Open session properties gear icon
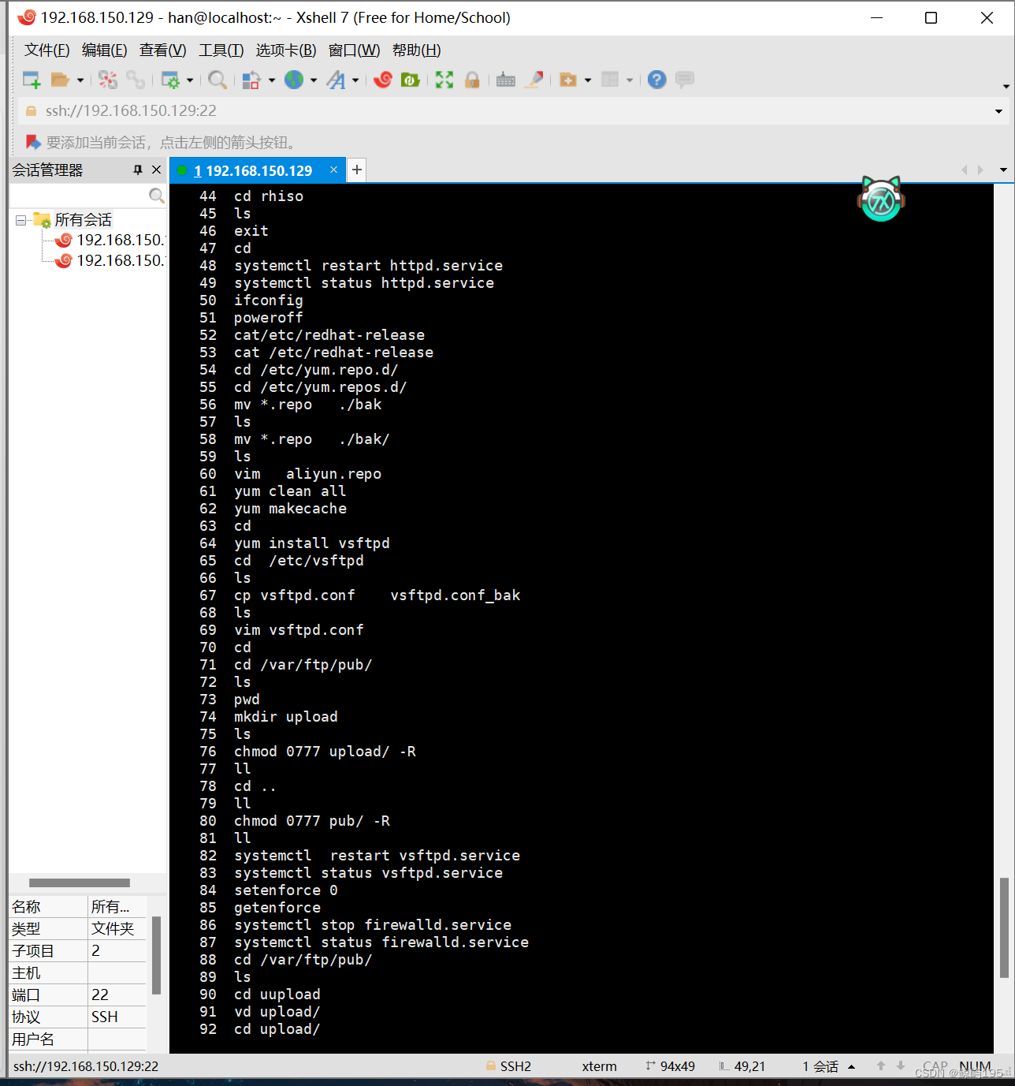This screenshot has width=1015, height=1086. (170, 80)
